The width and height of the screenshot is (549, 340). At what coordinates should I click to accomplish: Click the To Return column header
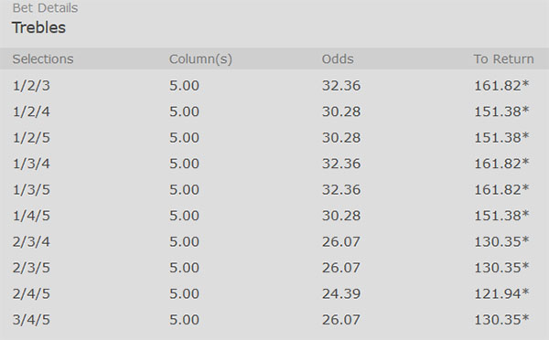click(504, 58)
